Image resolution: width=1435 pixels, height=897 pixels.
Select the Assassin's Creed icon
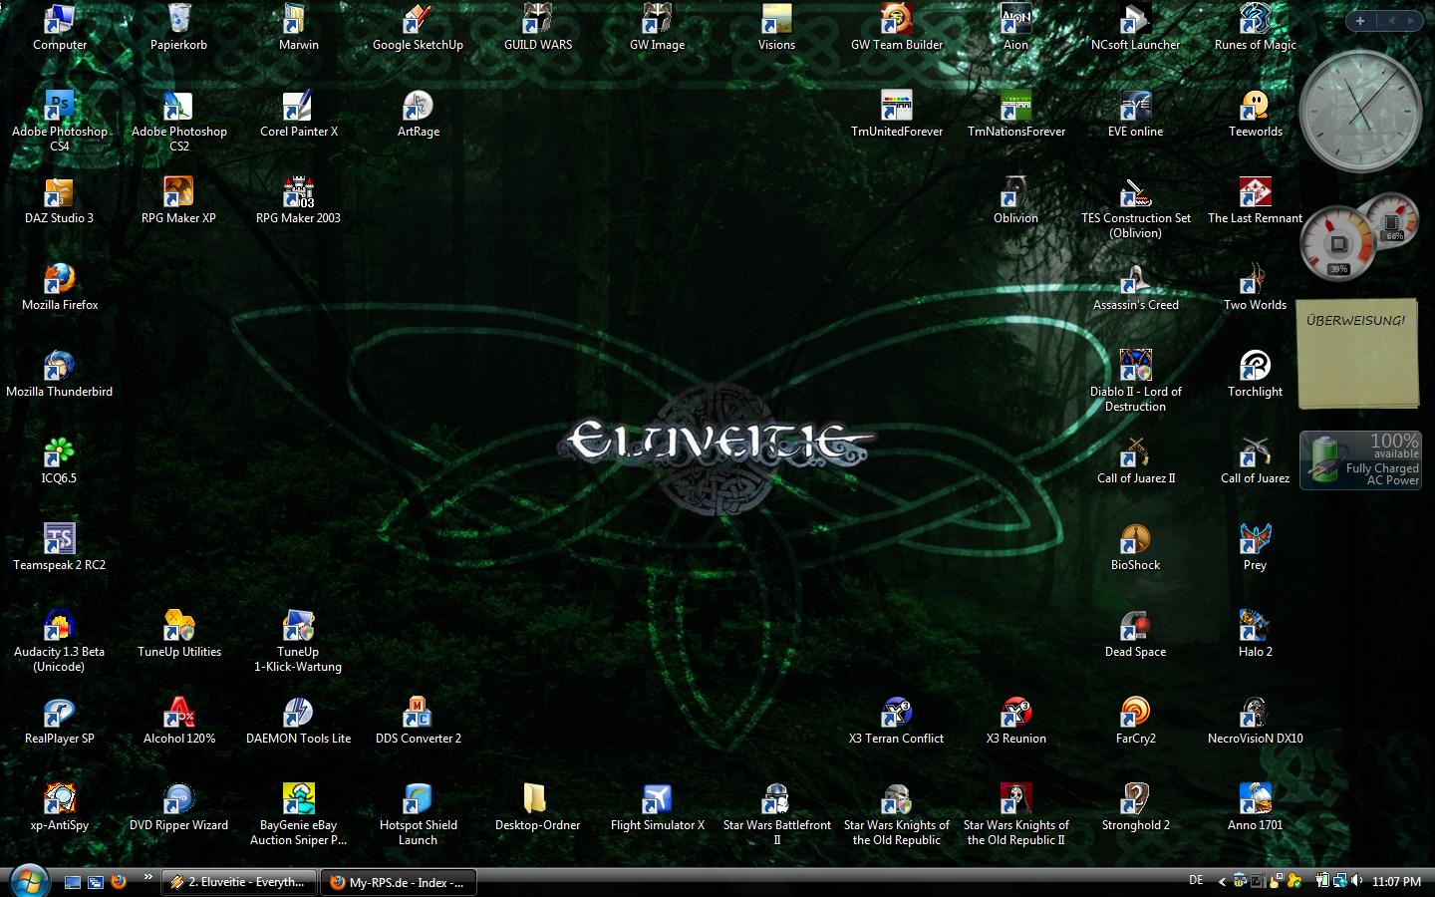1136,287
